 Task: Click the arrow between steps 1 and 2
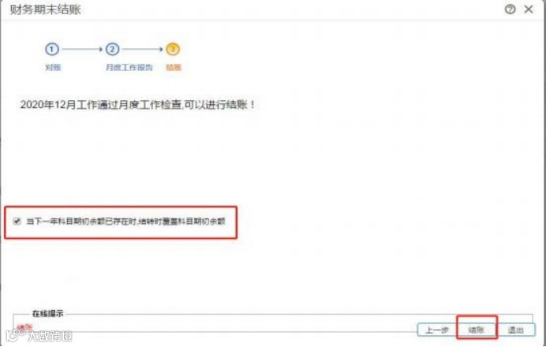pyautogui.click(x=82, y=50)
